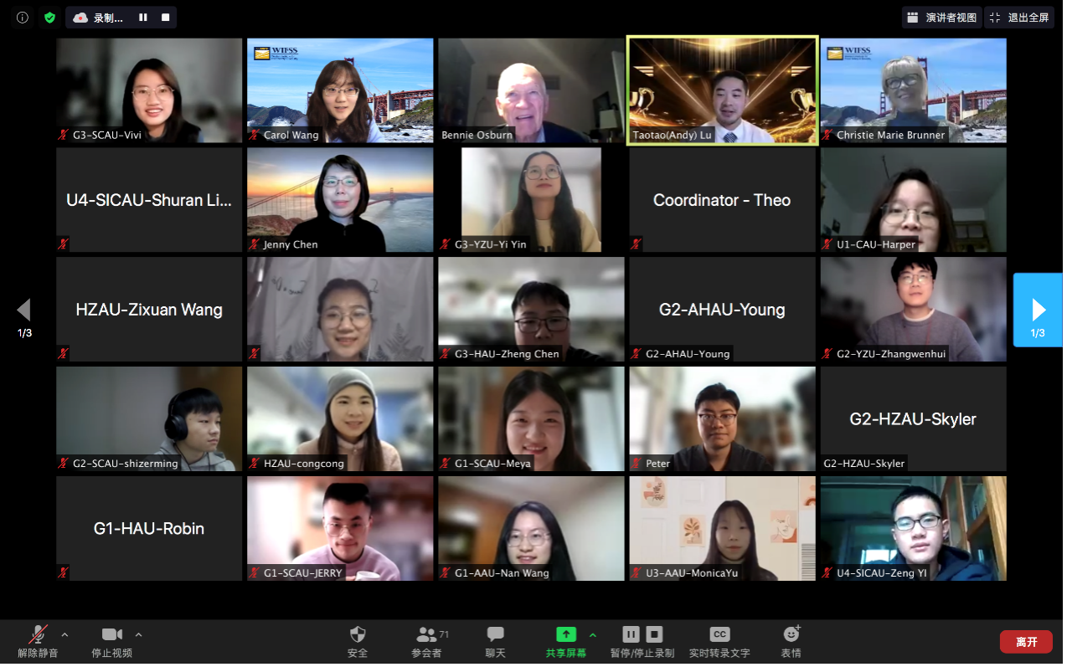Select the Taotao(Andy) Lu video tile

click(x=722, y=90)
